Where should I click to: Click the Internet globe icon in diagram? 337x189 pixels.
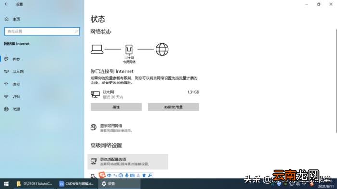(x=162, y=49)
